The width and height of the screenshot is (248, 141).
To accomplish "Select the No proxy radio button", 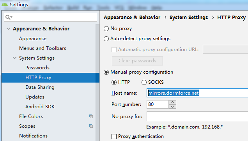I will click(106, 28).
